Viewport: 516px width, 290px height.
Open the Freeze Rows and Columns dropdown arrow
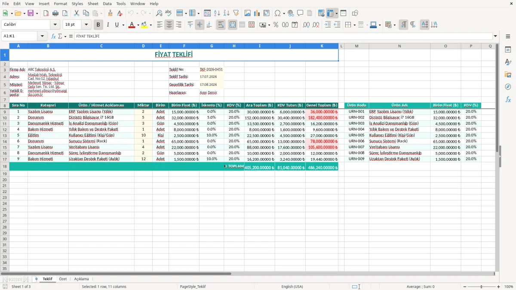(x=336, y=13)
